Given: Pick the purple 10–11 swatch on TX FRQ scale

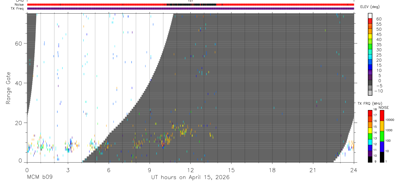Looking at the screenshot, I should coord(370,153).
